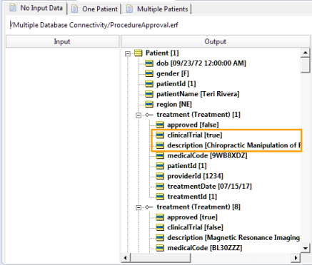Click the dob attribute icon
Screen dimensions: 312x265
(149, 63)
